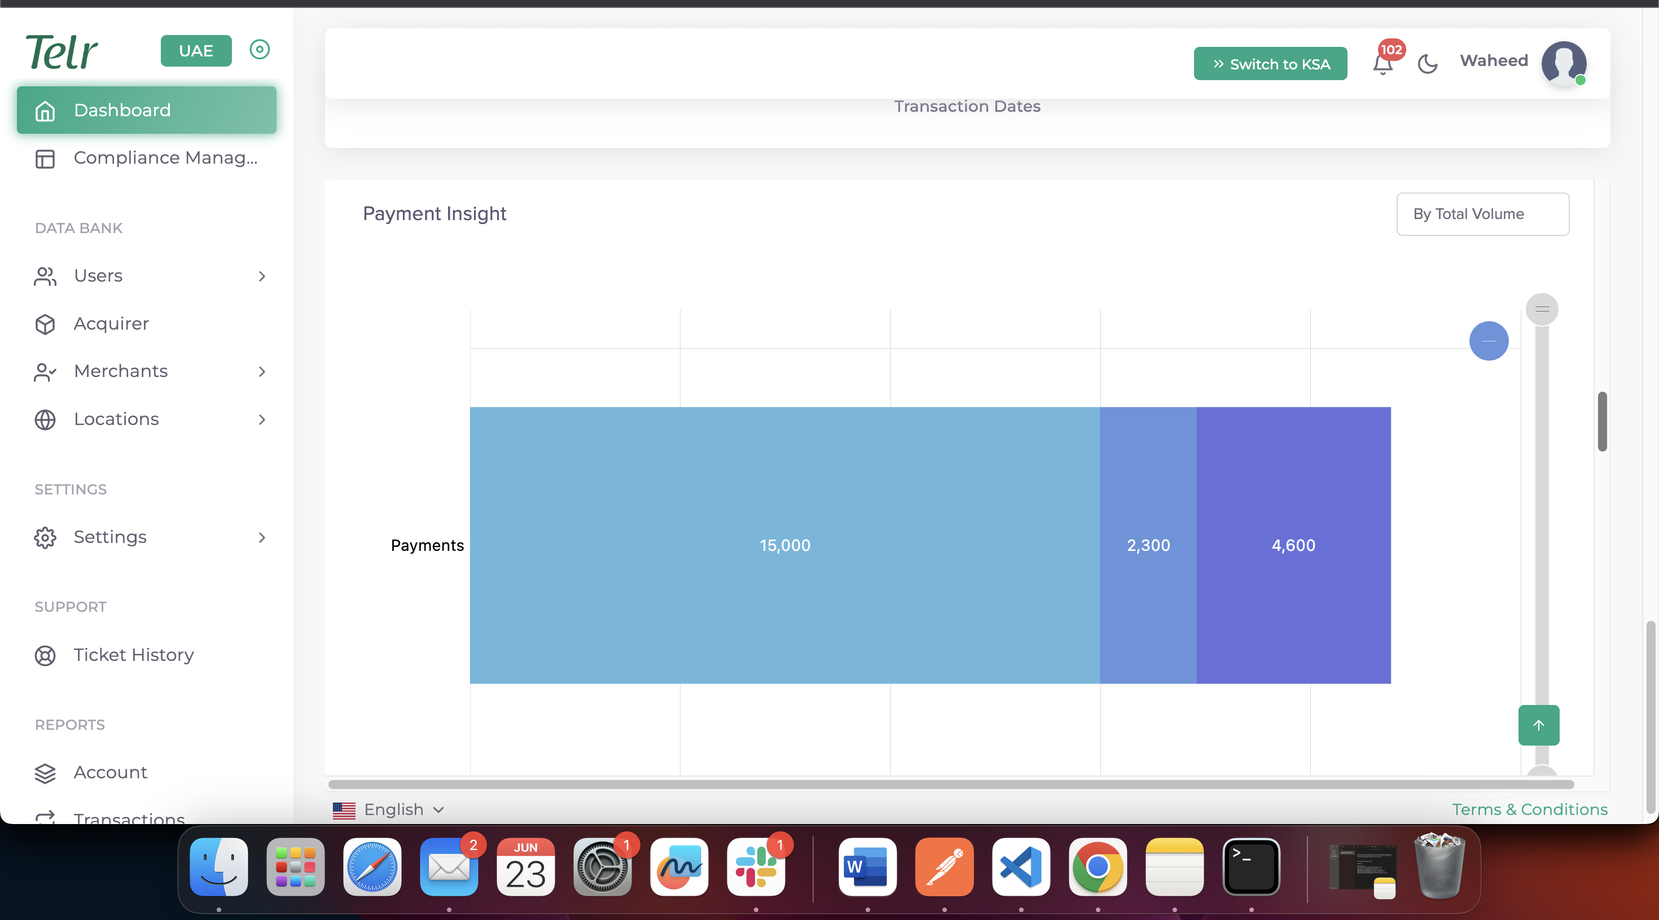Open the Terms & Conditions link

[1530, 809]
